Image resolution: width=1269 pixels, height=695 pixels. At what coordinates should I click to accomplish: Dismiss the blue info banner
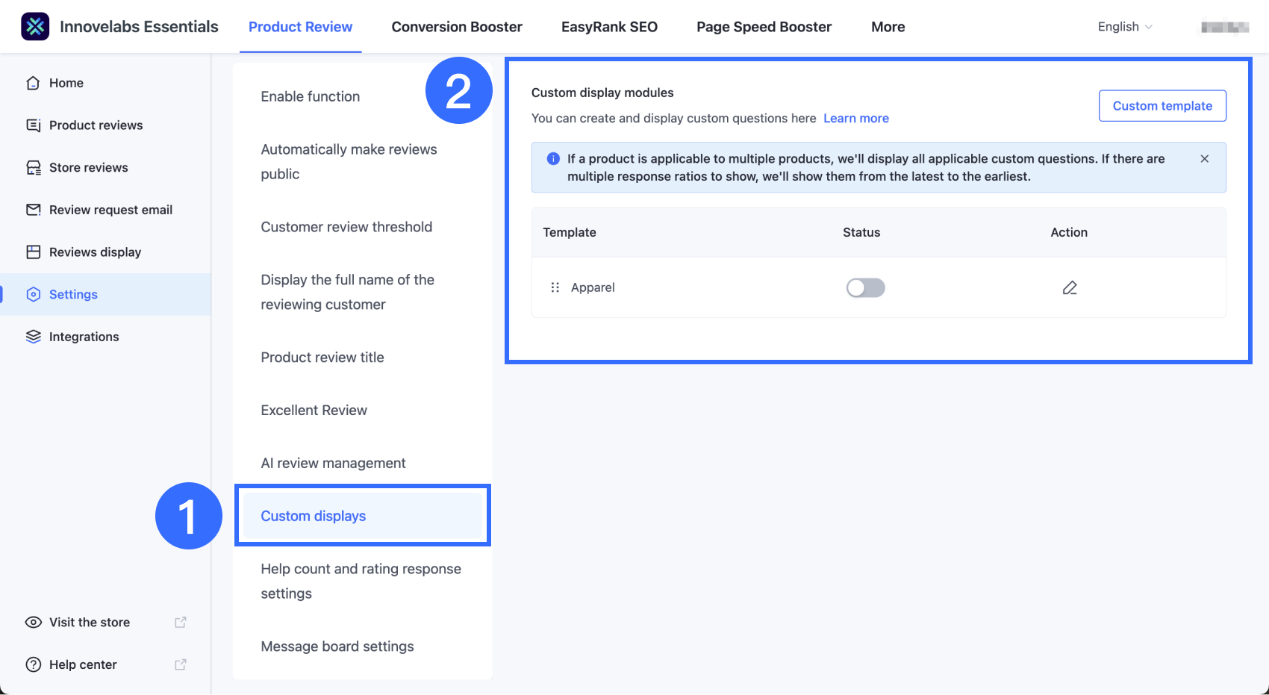pos(1204,159)
